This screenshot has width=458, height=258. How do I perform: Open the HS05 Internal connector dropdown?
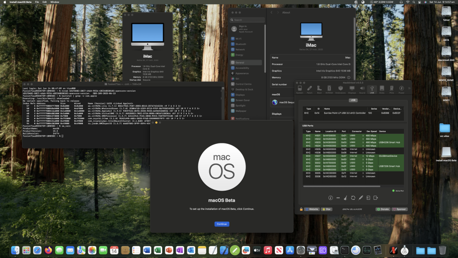(357, 149)
